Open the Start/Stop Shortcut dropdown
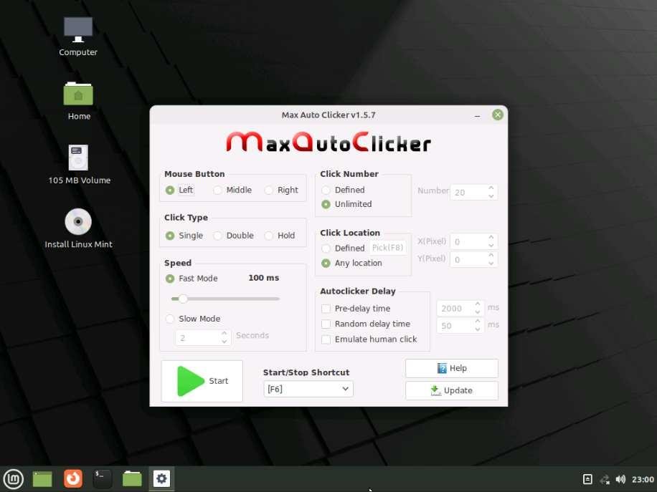This screenshot has height=492, width=657. point(307,388)
